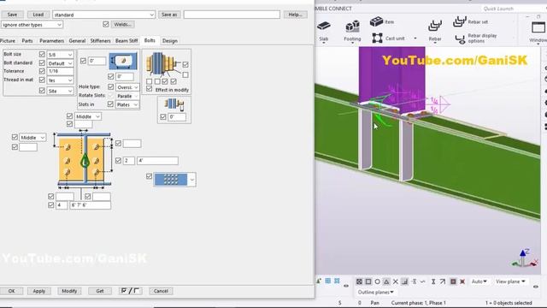Click the Apply button
547x308 pixels.
point(39,291)
